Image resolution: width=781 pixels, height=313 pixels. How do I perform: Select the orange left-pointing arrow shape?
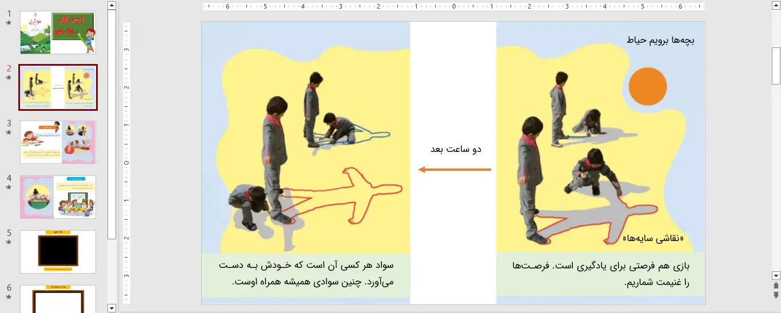(455, 170)
